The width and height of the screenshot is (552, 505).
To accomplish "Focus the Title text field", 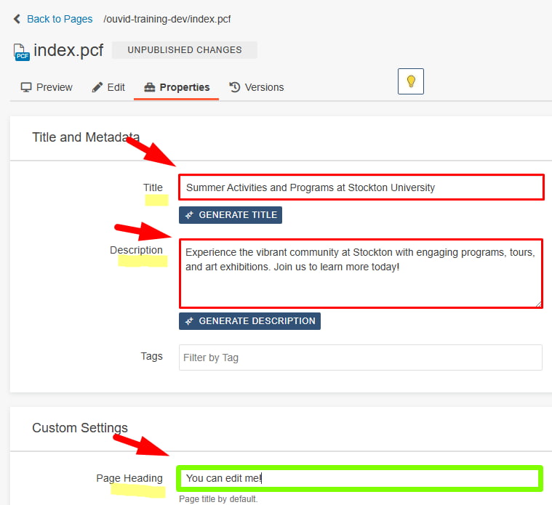I will click(x=361, y=187).
